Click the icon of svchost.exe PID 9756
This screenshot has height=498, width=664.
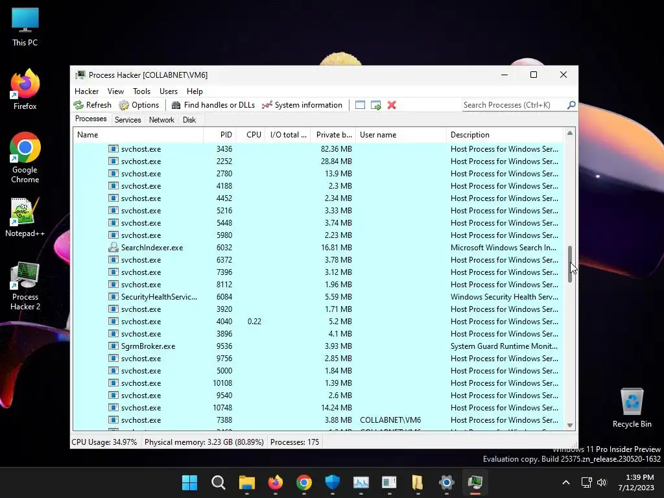[x=113, y=358]
